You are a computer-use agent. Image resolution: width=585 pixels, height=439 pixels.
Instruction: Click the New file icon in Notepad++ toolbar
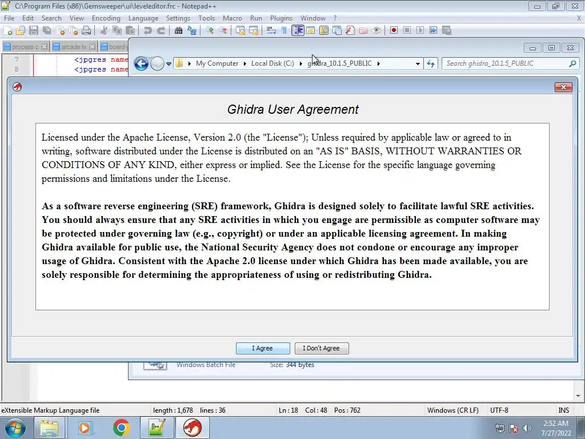tap(8, 31)
